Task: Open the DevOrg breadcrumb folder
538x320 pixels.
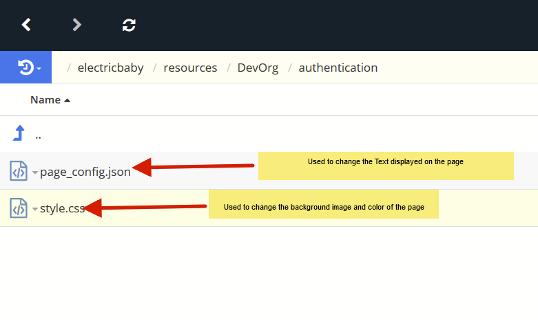Action: pyautogui.click(x=258, y=68)
